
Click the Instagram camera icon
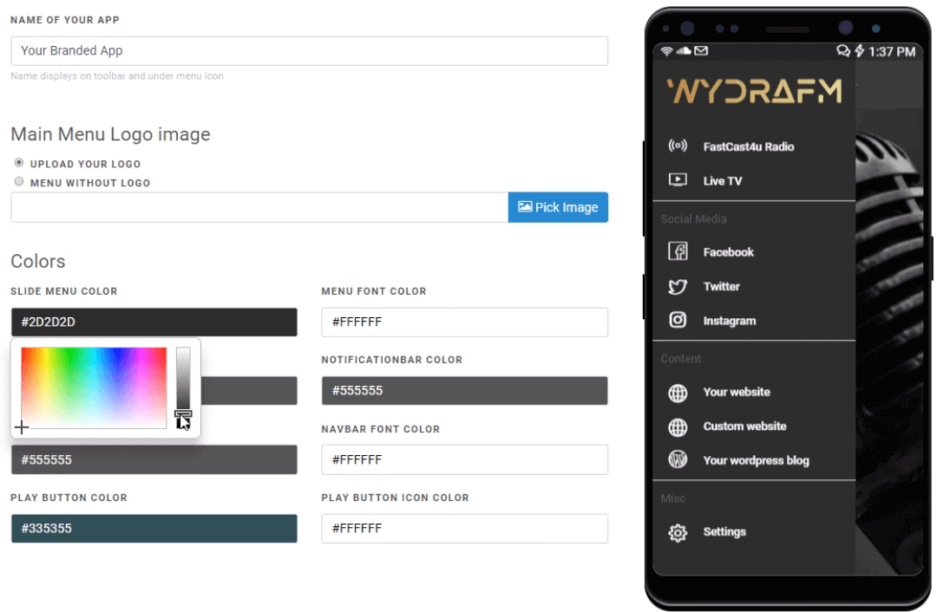point(677,320)
